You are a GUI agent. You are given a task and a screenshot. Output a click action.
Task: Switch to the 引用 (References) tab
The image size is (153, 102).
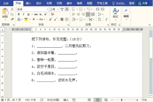point(59,3)
